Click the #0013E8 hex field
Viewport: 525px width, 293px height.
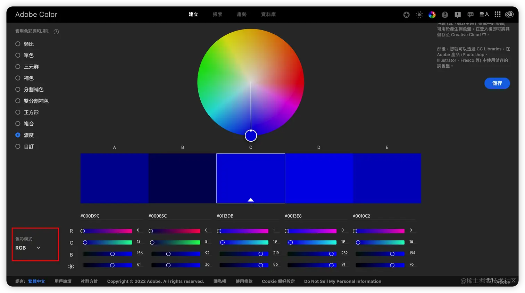coord(316,216)
